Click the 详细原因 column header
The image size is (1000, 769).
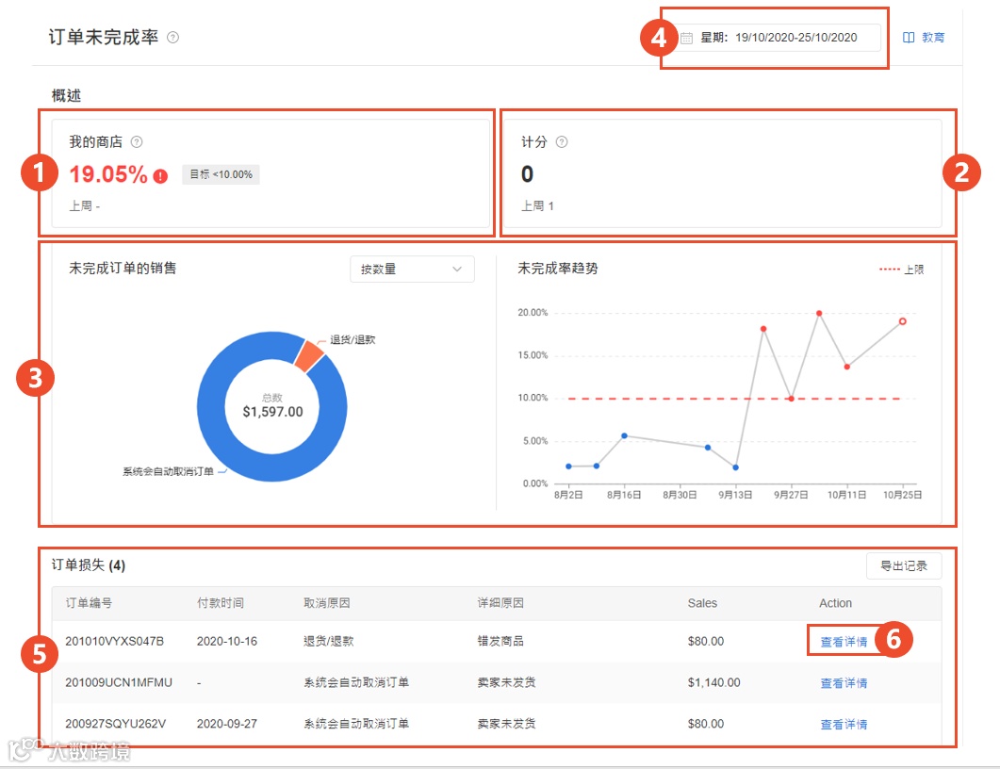[x=500, y=603]
